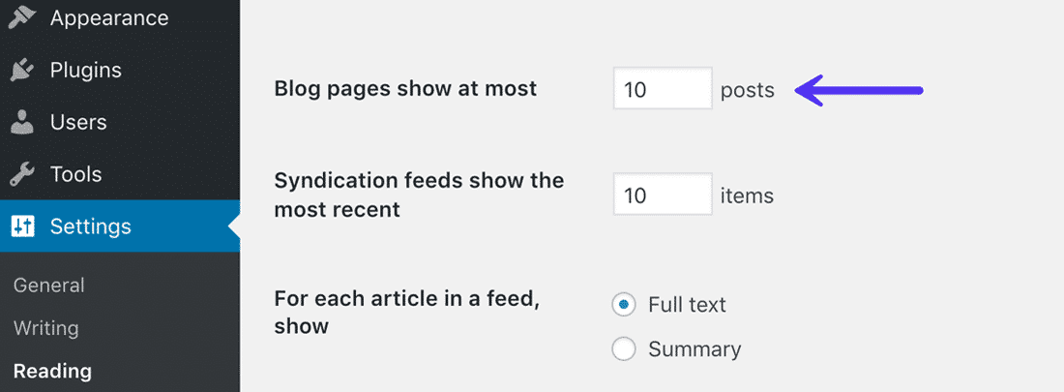Click the Summary option label
This screenshot has height=392, width=1064.
point(695,349)
